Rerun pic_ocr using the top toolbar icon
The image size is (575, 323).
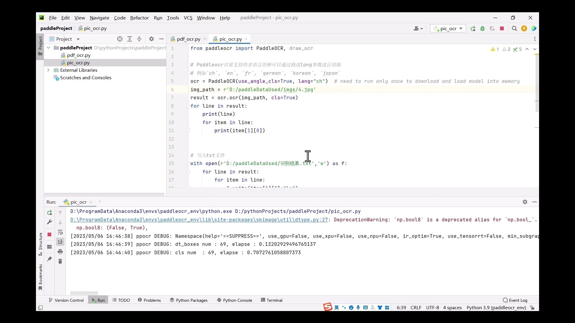(x=473, y=29)
